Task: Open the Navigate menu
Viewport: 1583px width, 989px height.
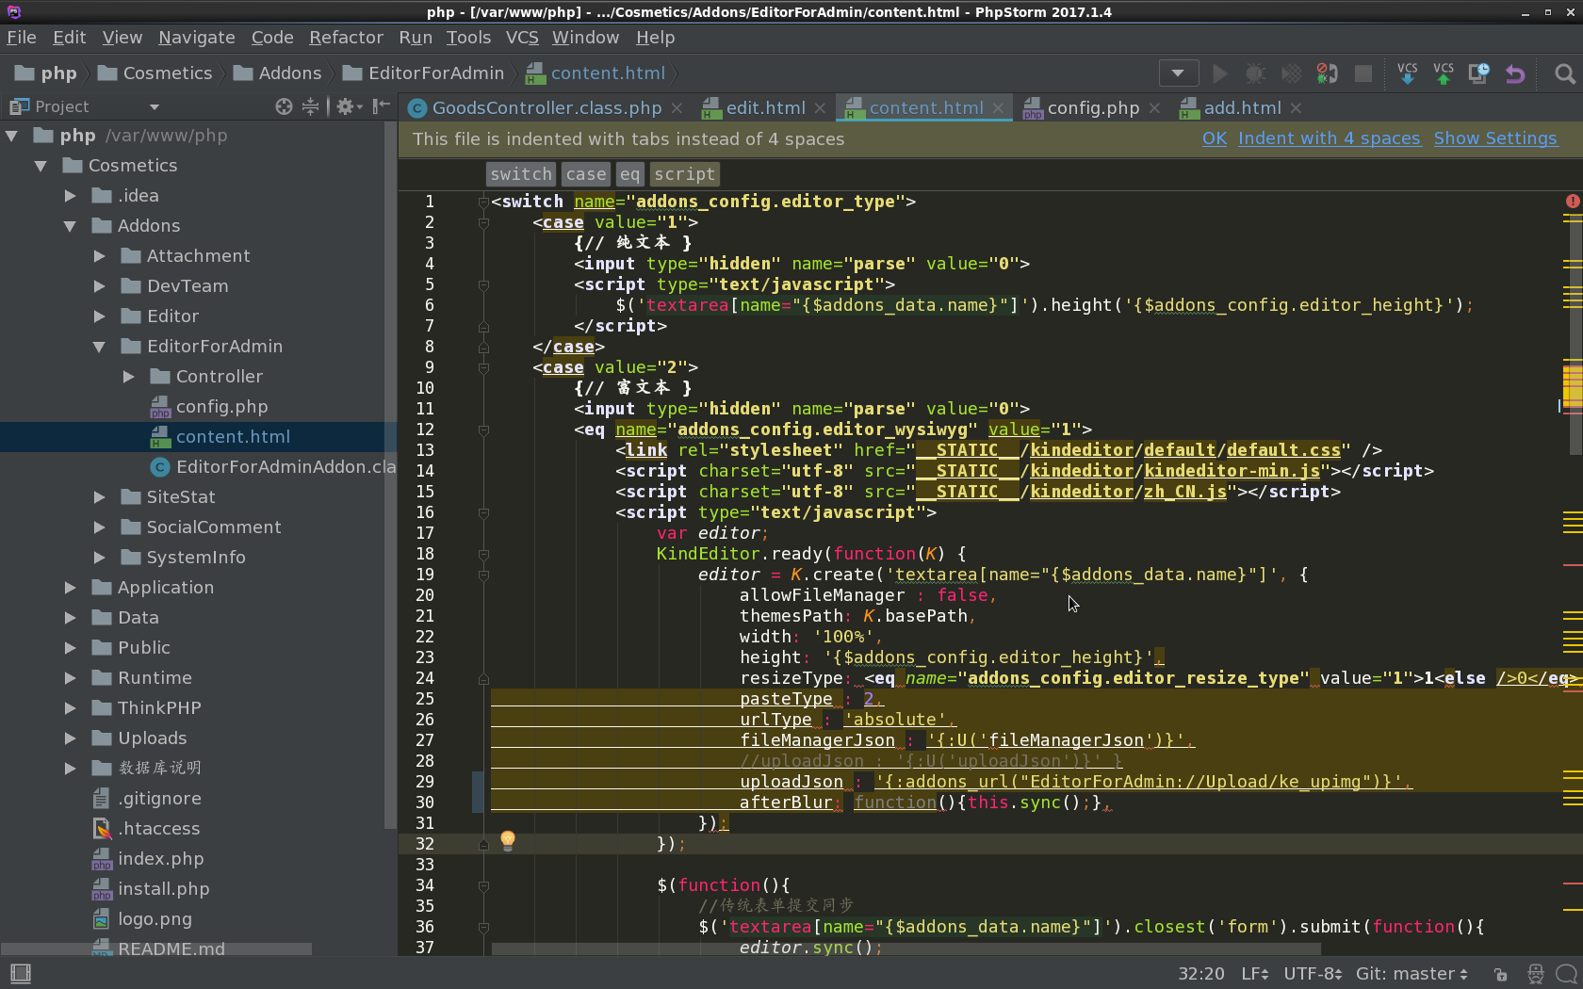Action: (197, 38)
